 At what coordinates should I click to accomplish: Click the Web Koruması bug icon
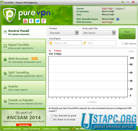point(5,60)
